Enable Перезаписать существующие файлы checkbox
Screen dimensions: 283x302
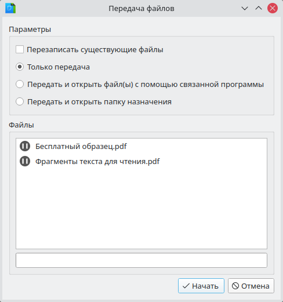(x=20, y=49)
